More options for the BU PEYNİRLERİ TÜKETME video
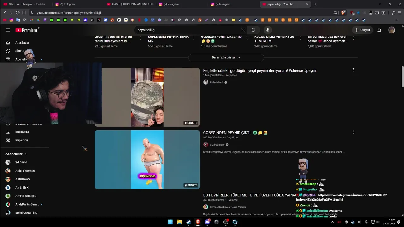The height and width of the screenshot is (227, 404). pos(353,195)
